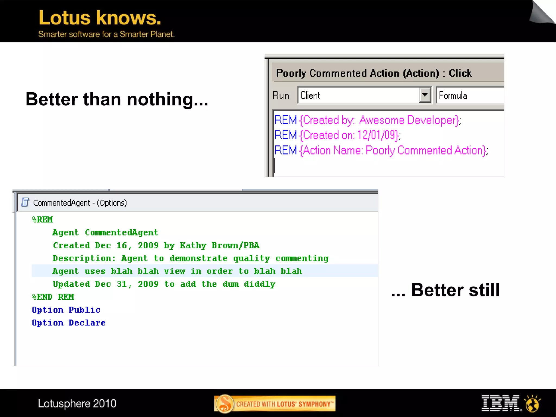The height and width of the screenshot is (417, 556).
Task: Click the 'Option Declare' code line
Action: 69,323
